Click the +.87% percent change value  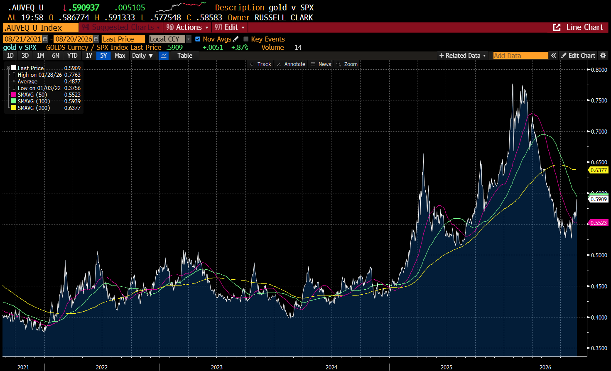tap(240, 47)
